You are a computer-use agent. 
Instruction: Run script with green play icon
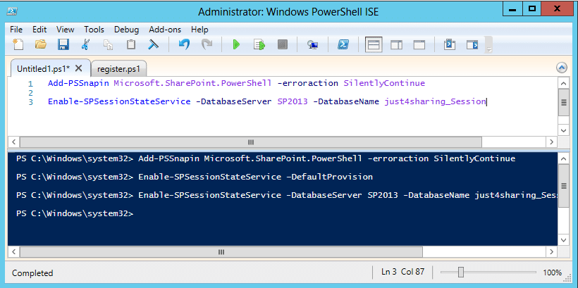coord(236,45)
